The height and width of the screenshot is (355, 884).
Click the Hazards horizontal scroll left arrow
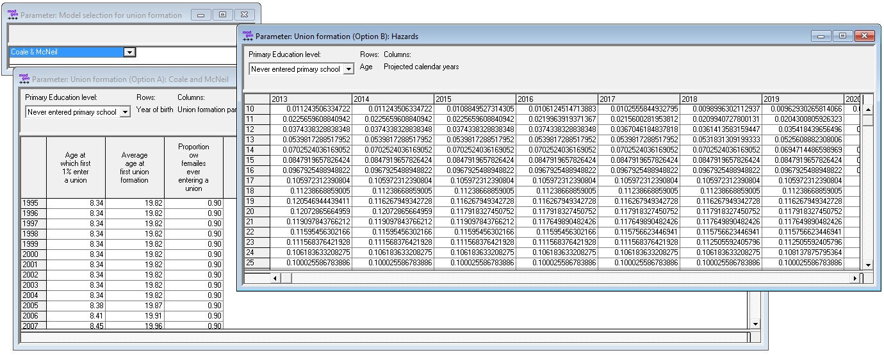point(276,278)
